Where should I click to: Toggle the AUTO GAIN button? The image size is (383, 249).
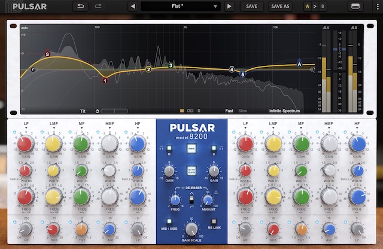point(191,171)
